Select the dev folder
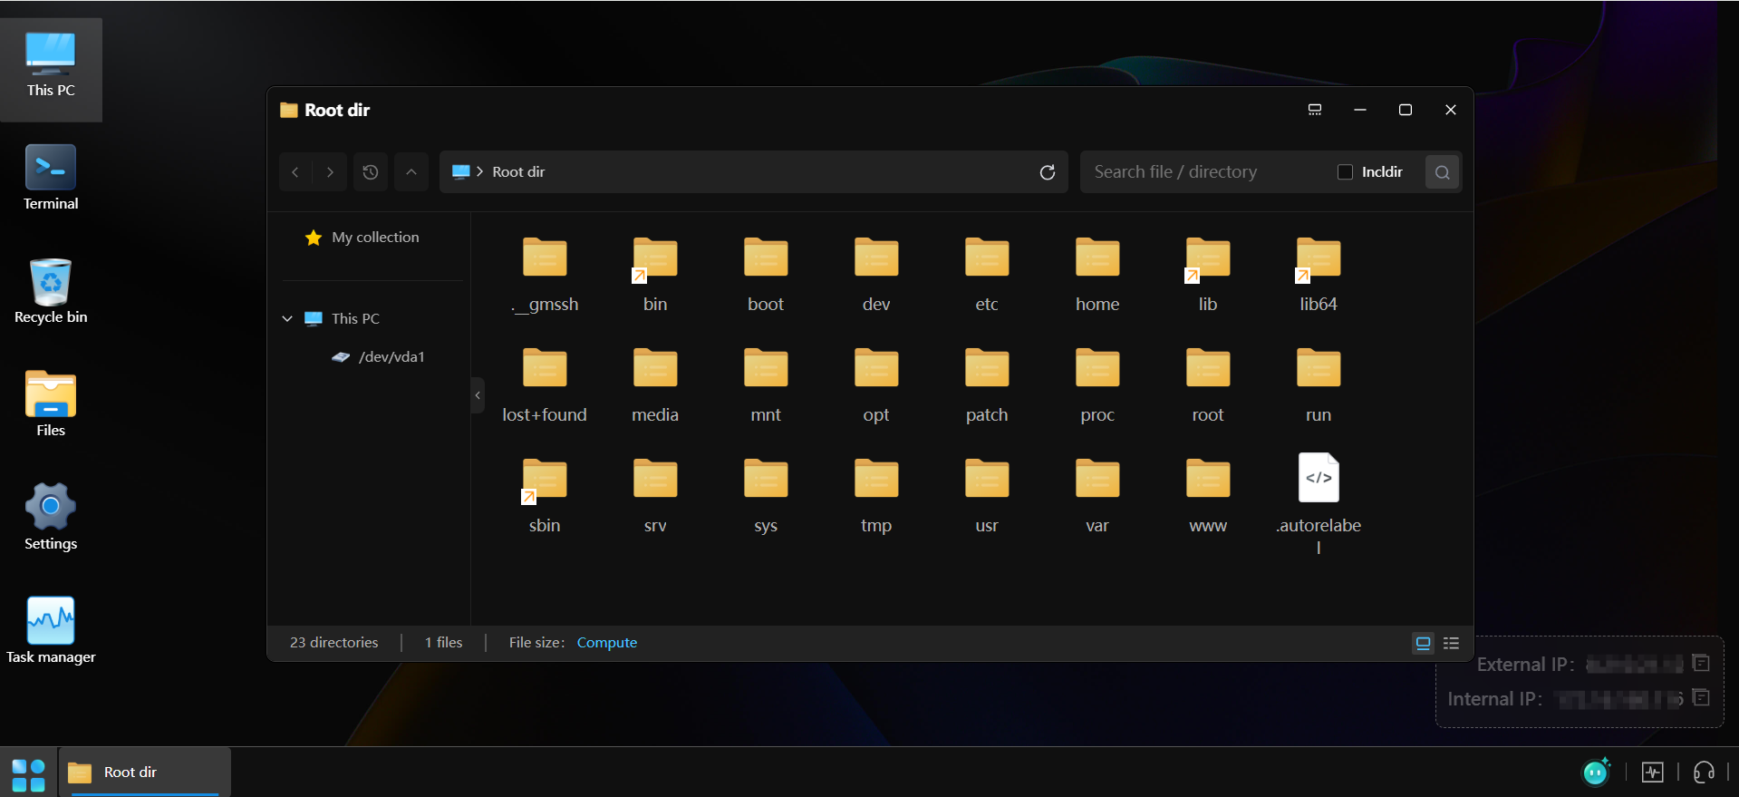The height and width of the screenshot is (797, 1739). (876, 276)
